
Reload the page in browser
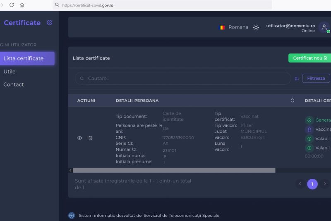[x=12, y=5]
